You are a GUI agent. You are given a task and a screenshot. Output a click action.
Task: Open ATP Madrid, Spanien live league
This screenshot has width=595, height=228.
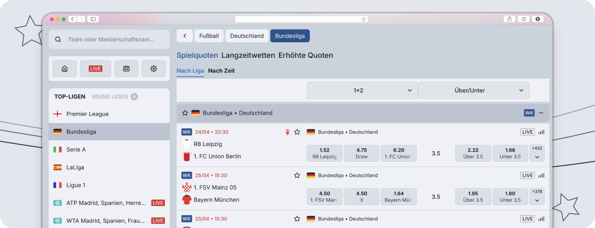point(110,203)
